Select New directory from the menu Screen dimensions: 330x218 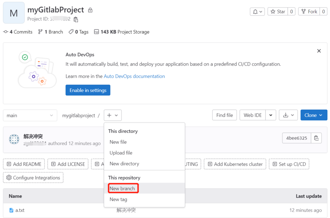(x=144, y=164)
